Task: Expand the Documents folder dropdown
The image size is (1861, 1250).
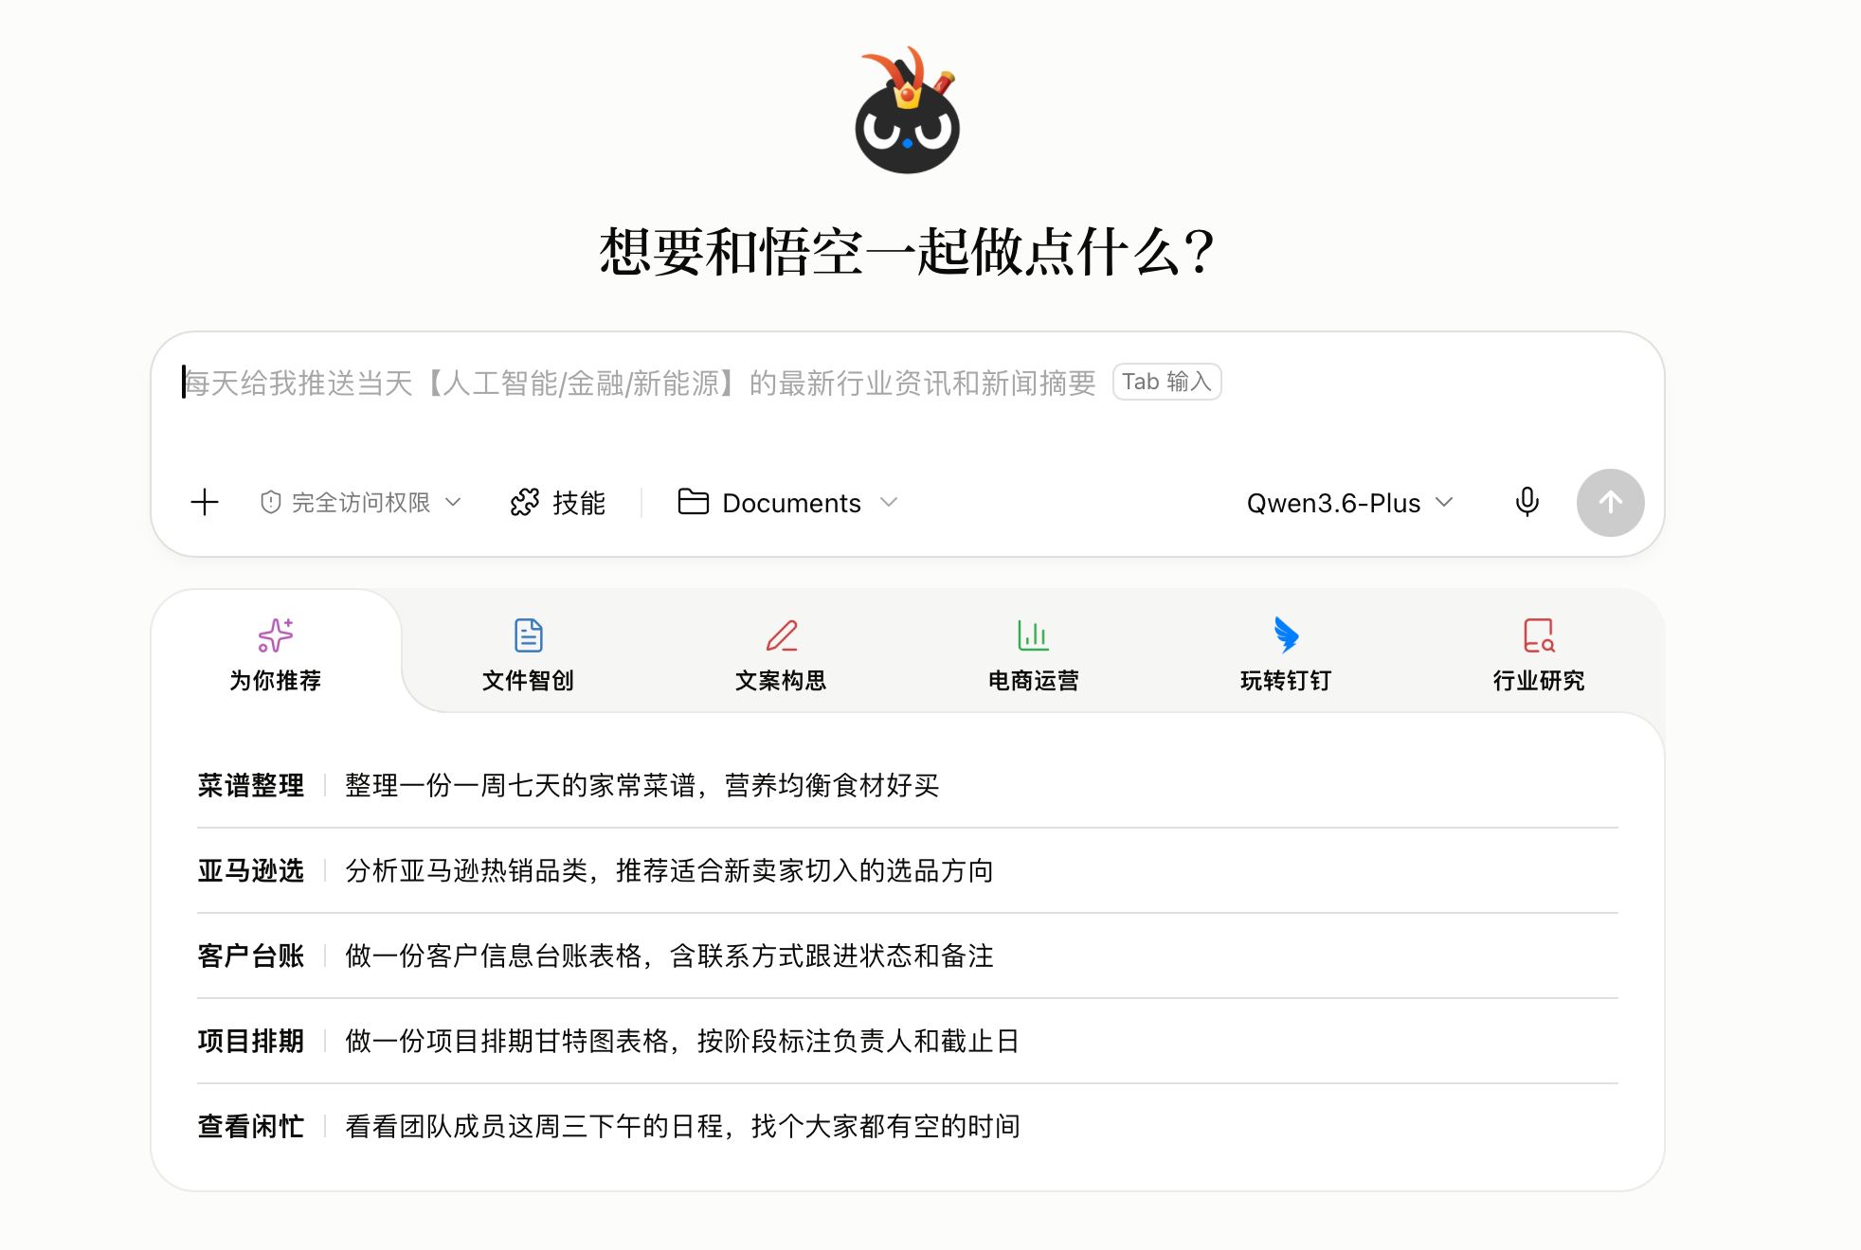Action: pos(889,502)
